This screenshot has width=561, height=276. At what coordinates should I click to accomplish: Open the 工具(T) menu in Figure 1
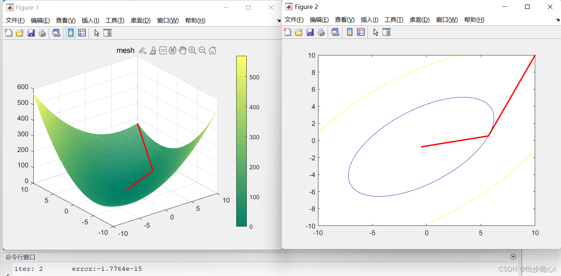pos(115,21)
